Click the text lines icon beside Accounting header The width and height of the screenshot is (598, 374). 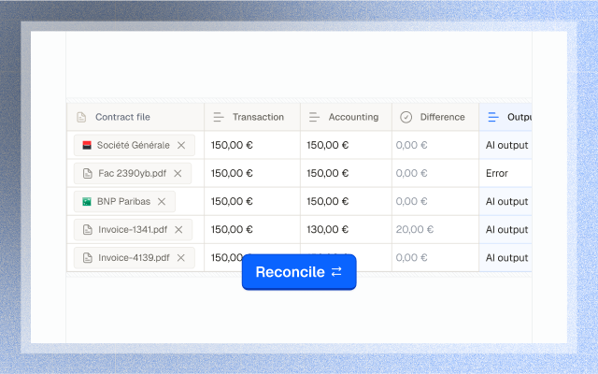coord(314,117)
